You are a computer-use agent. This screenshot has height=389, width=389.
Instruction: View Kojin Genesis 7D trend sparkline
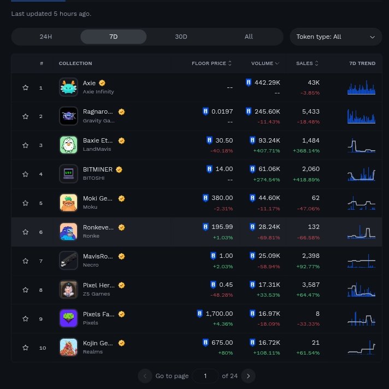tap(361, 347)
